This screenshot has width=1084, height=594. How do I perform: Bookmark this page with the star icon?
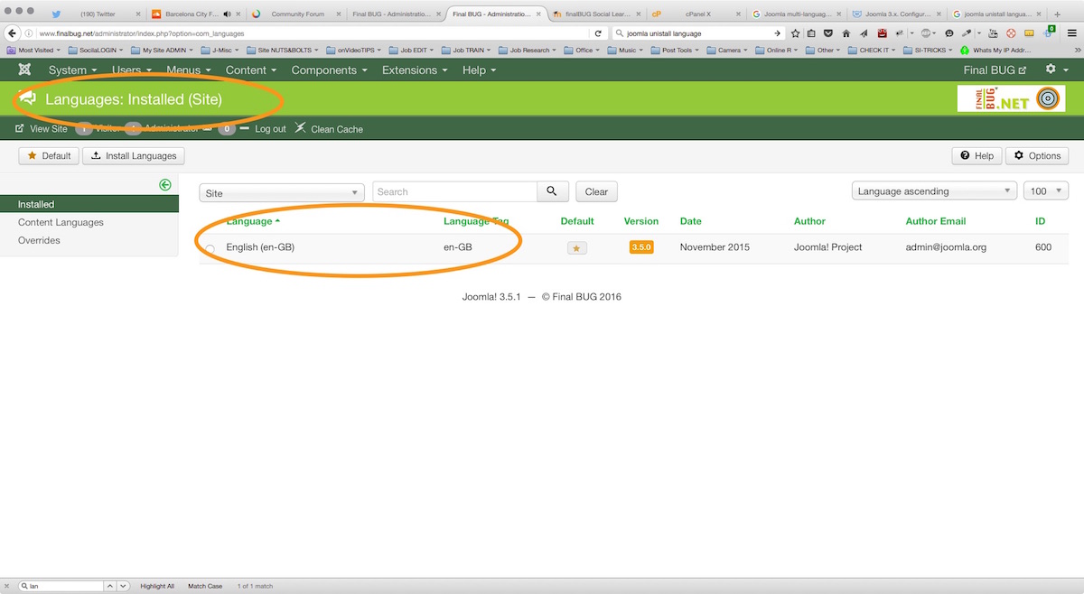[x=795, y=33]
